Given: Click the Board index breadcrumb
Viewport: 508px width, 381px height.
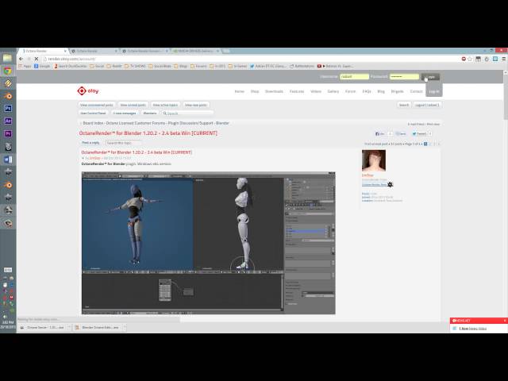Looking at the screenshot, I should point(93,123).
